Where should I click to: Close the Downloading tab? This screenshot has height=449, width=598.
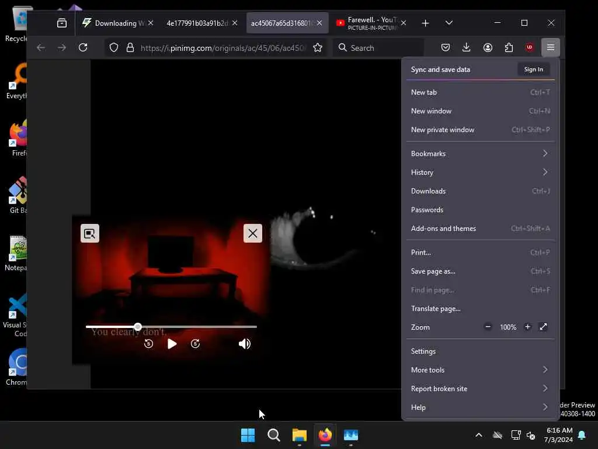(151, 23)
